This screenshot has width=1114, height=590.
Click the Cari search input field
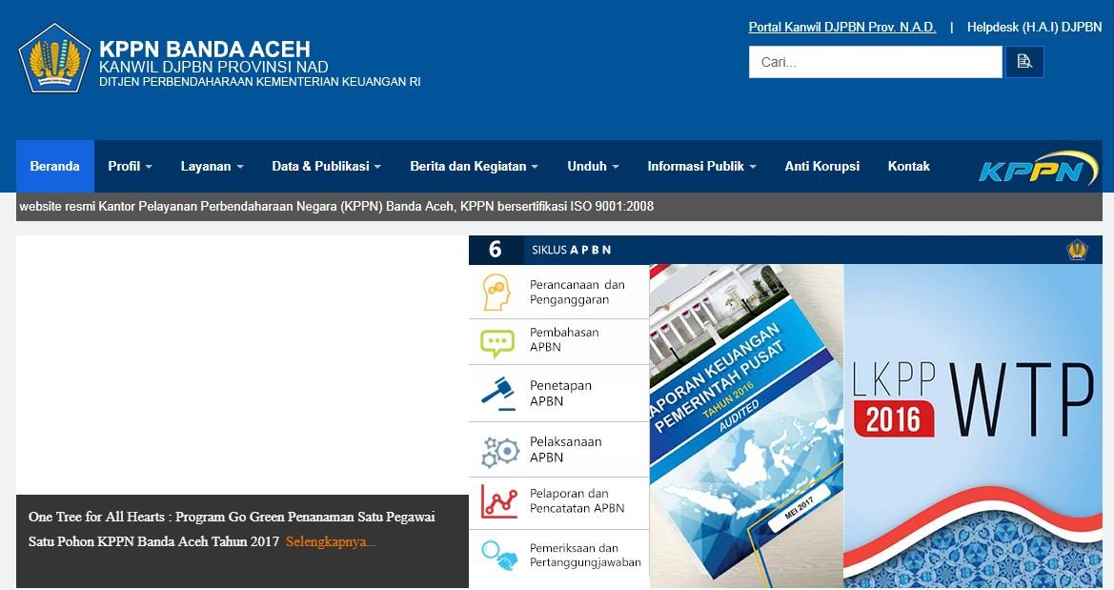[875, 62]
